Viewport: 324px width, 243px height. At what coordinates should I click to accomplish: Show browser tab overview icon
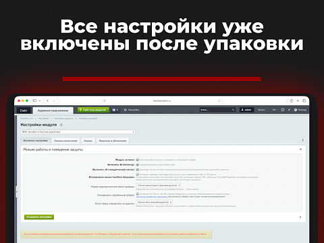click(x=304, y=101)
